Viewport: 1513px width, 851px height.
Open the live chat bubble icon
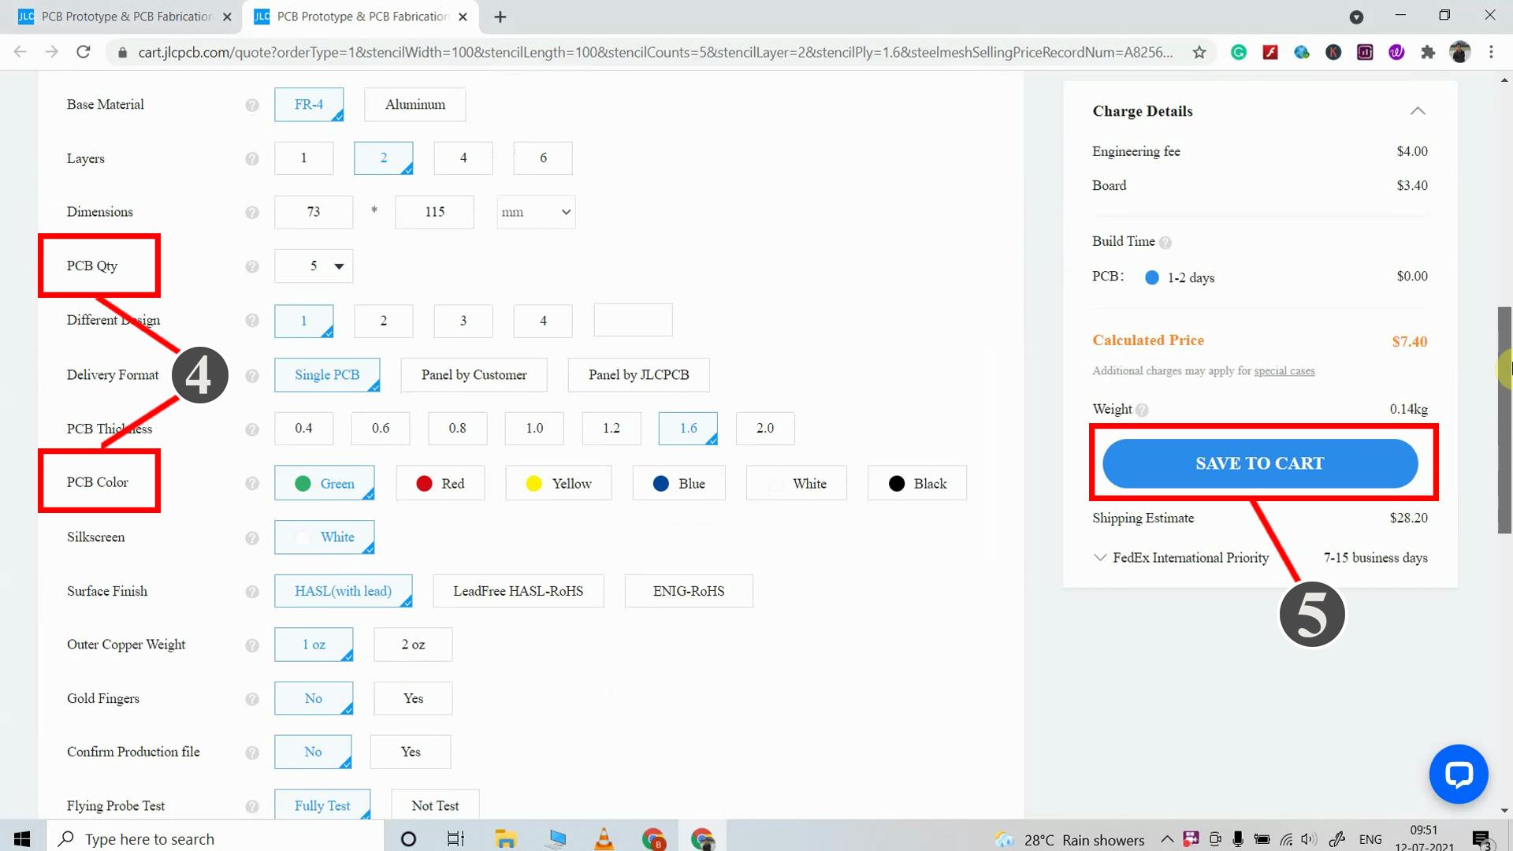point(1458,774)
